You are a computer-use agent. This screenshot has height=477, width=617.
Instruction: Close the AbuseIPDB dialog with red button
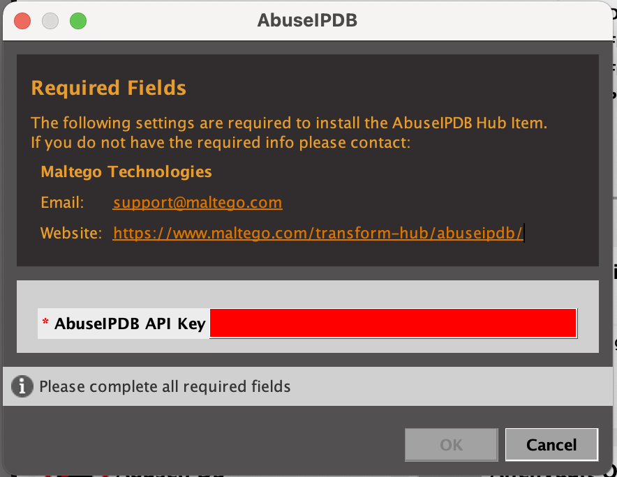(x=22, y=21)
